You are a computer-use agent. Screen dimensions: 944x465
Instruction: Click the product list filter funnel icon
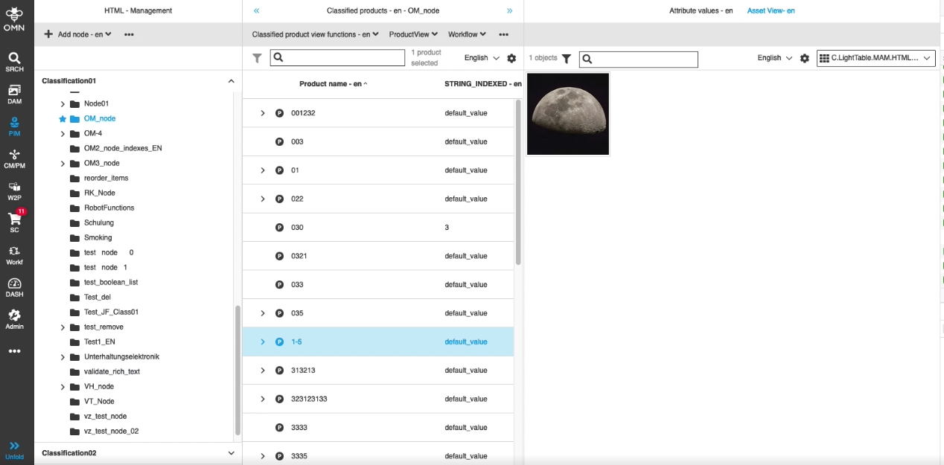click(x=257, y=58)
